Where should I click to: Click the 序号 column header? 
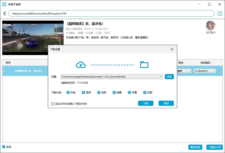[x=8, y=62]
